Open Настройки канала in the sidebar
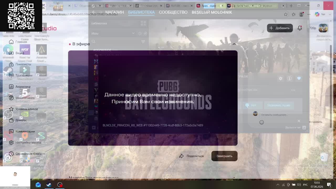This screenshot has width=336, height=189. tap(25, 143)
